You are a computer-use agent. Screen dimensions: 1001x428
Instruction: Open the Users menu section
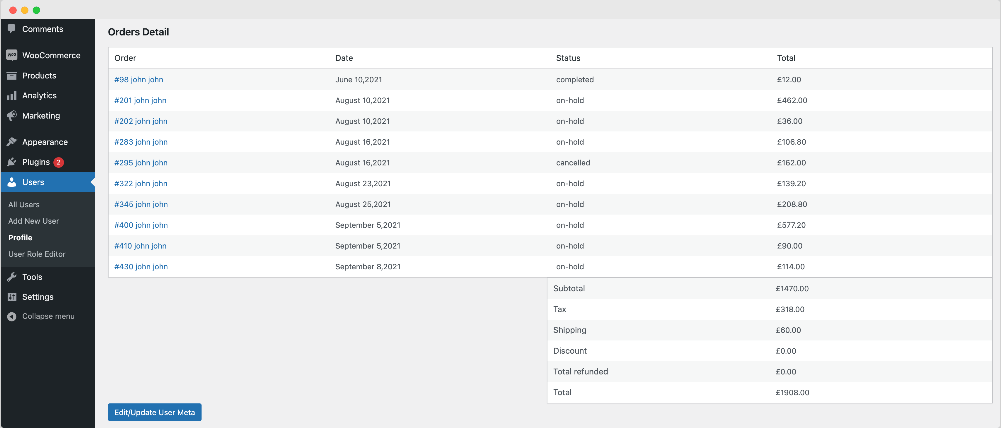pos(33,182)
